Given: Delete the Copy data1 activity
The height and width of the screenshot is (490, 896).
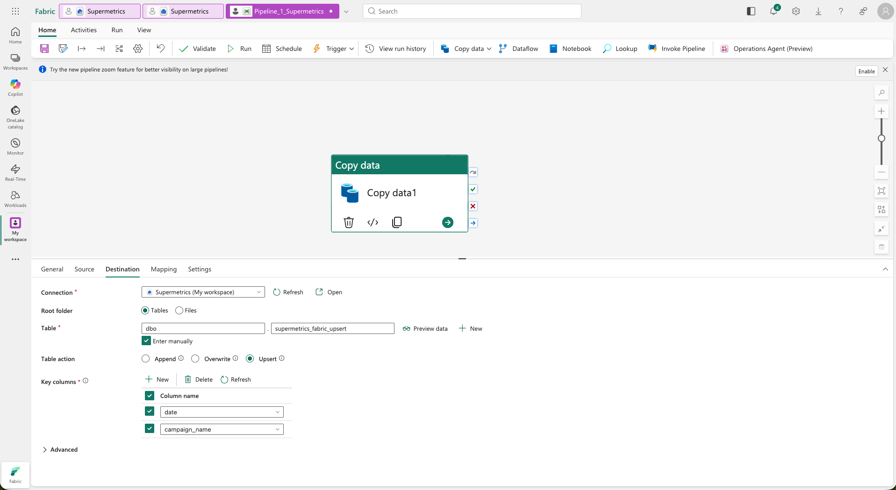Looking at the screenshot, I should tap(349, 222).
